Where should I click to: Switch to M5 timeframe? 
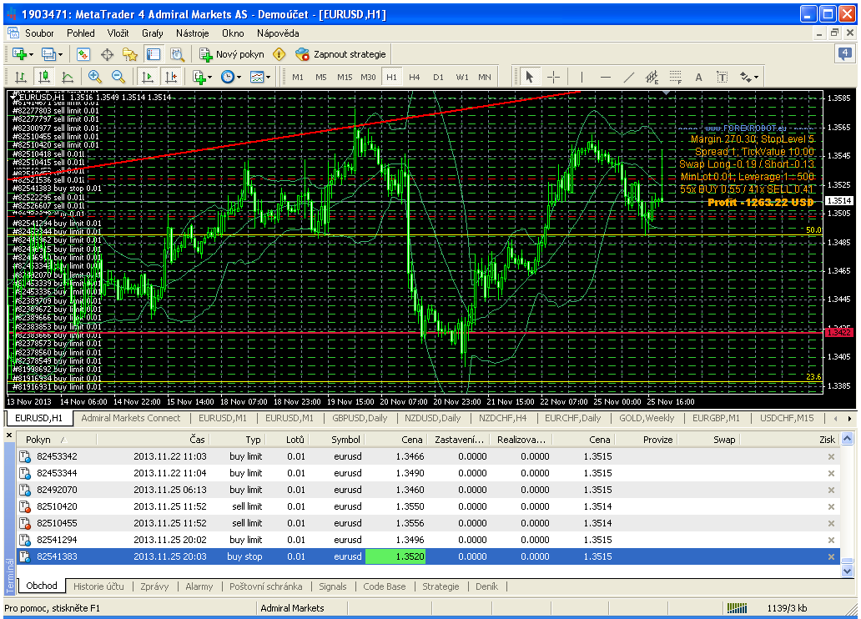pyautogui.click(x=320, y=78)
